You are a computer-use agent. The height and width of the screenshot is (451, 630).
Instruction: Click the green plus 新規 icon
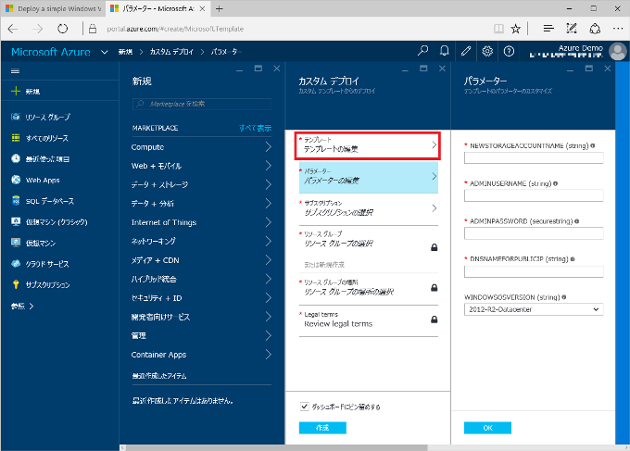click(x=16, y=91)
